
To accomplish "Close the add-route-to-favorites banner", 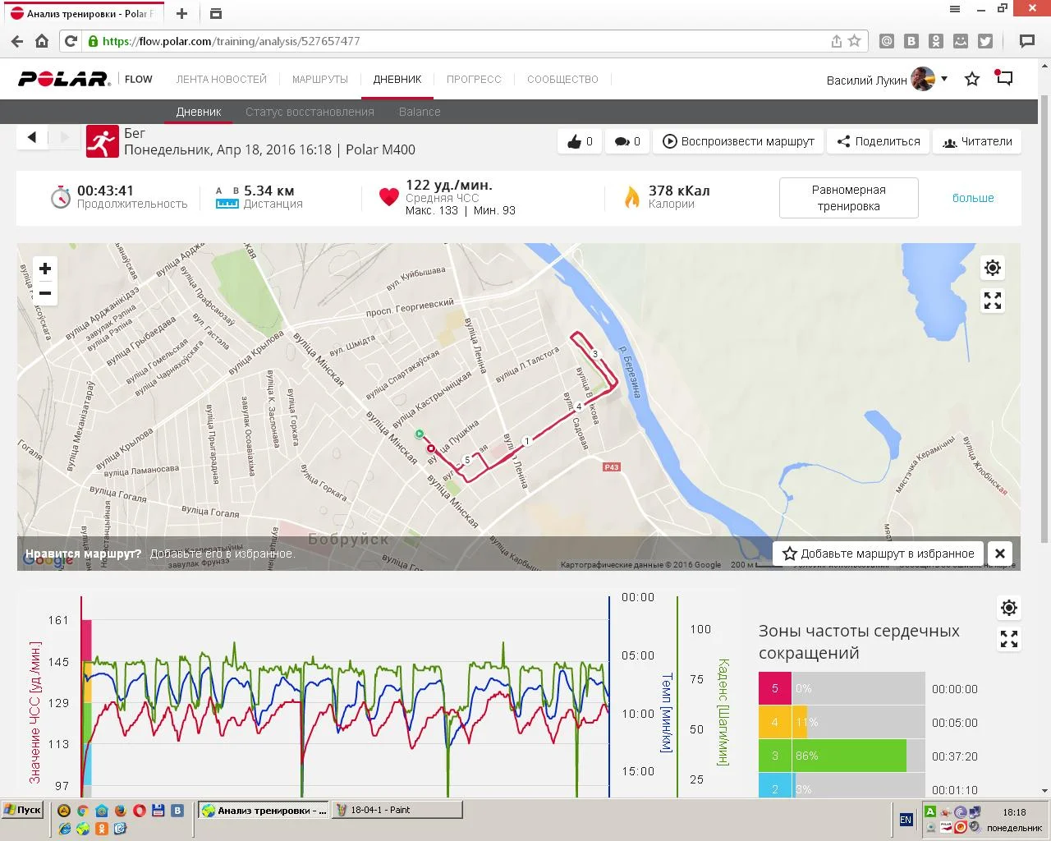I will pyautogui.click(x=1000, y=554).
